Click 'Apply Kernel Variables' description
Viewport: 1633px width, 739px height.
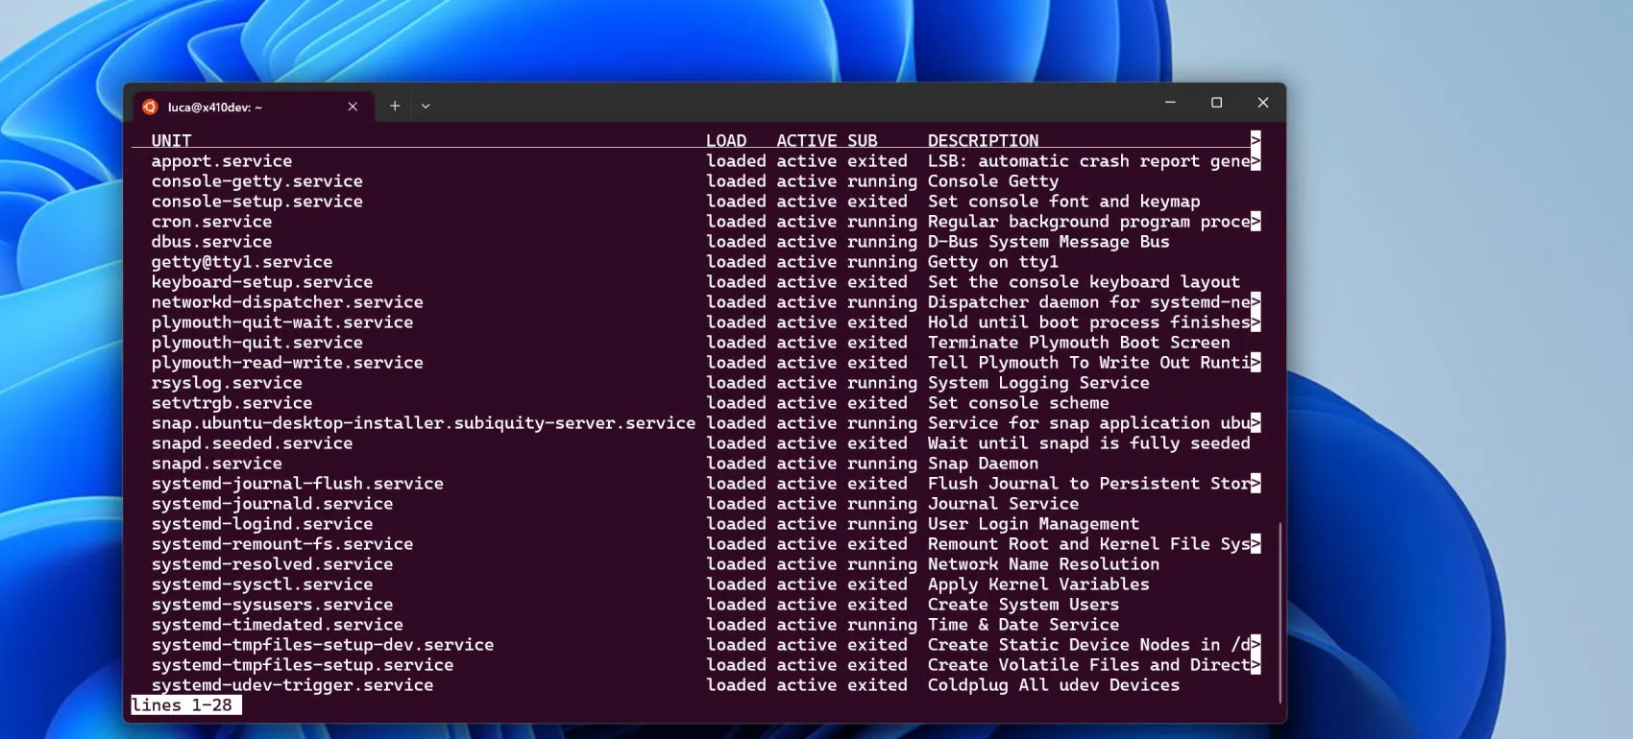[x=1038, y=584]
